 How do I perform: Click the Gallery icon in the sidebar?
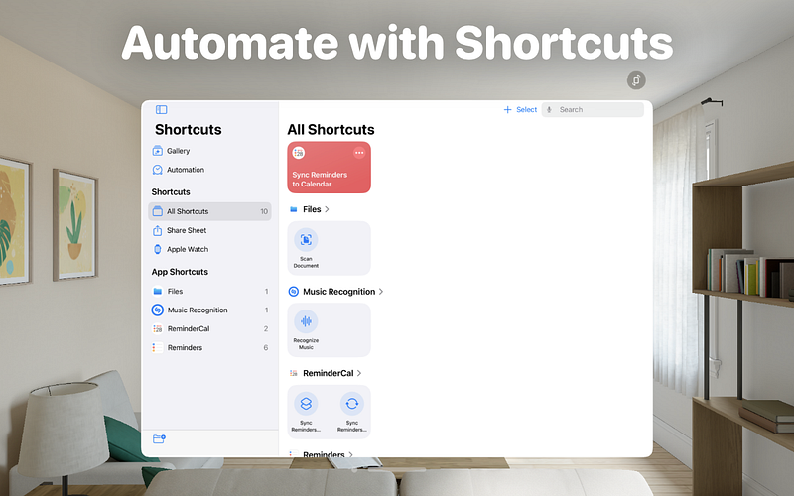click(158, 151)
